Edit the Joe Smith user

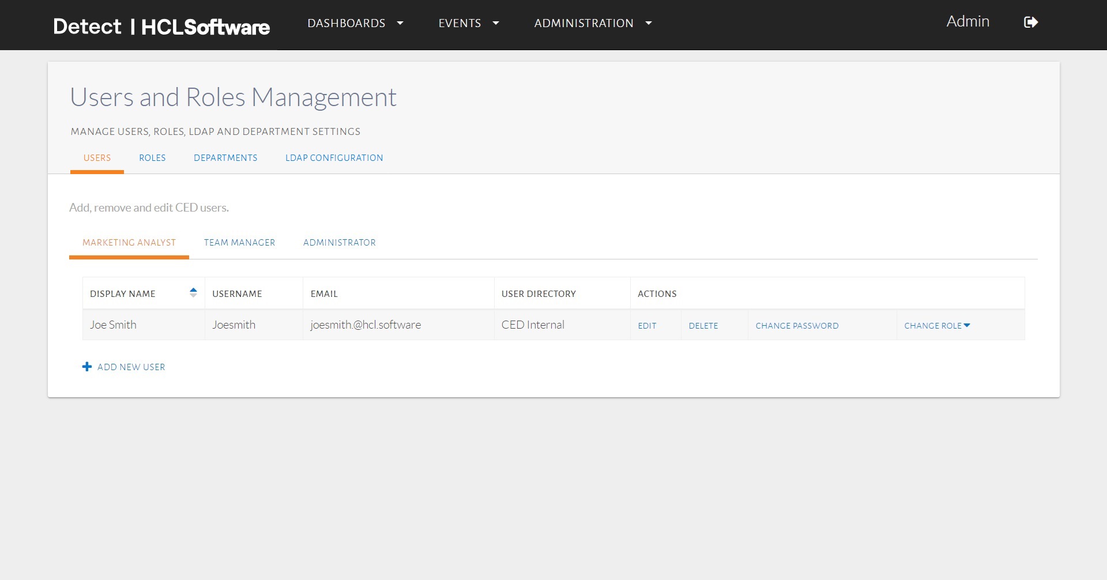click(x=647, y=326)
